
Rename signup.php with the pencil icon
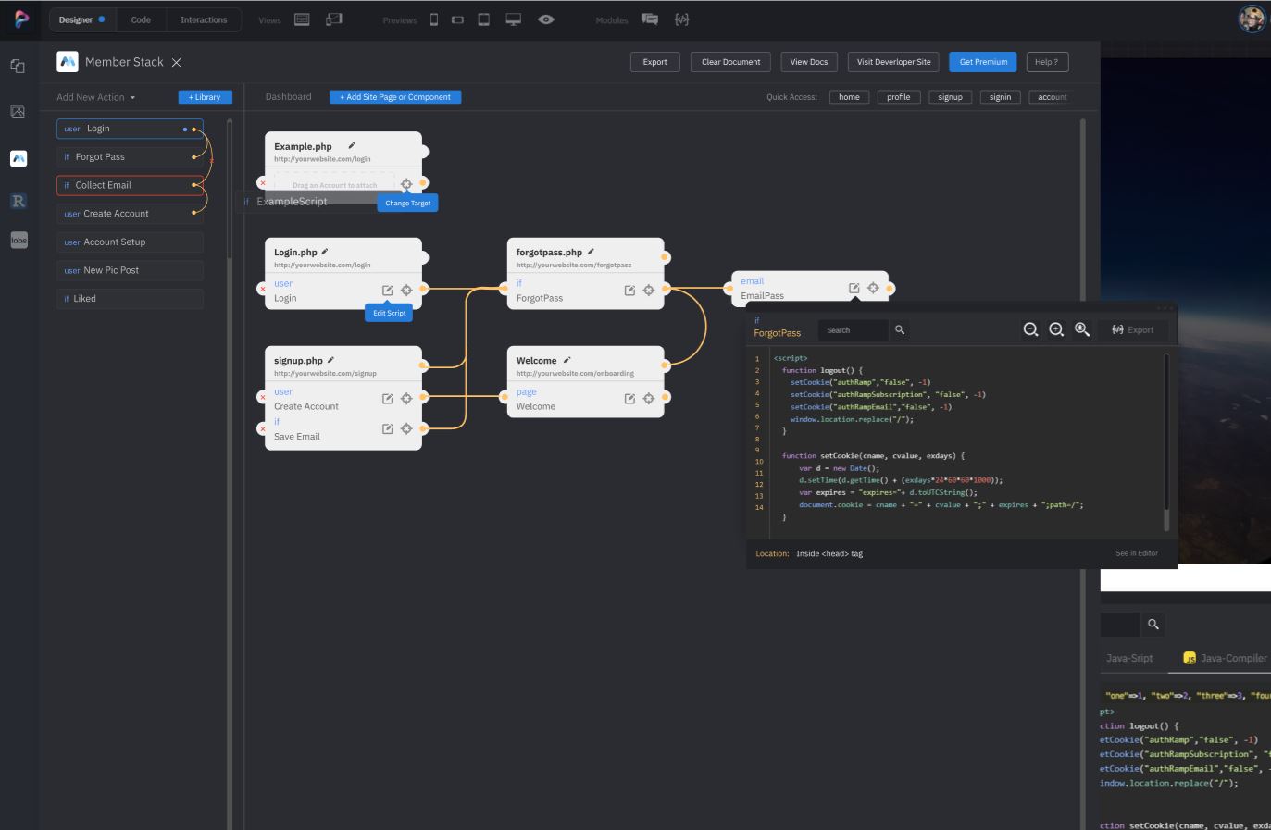330,360
